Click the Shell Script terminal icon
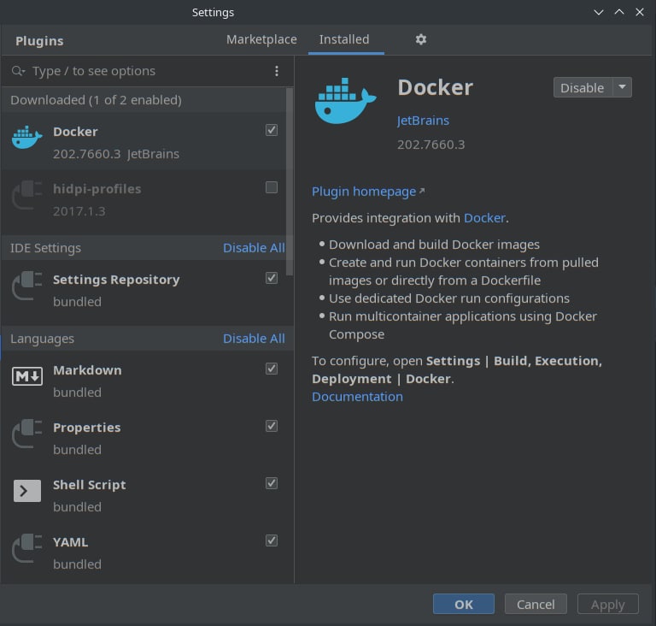 (27, 491)
